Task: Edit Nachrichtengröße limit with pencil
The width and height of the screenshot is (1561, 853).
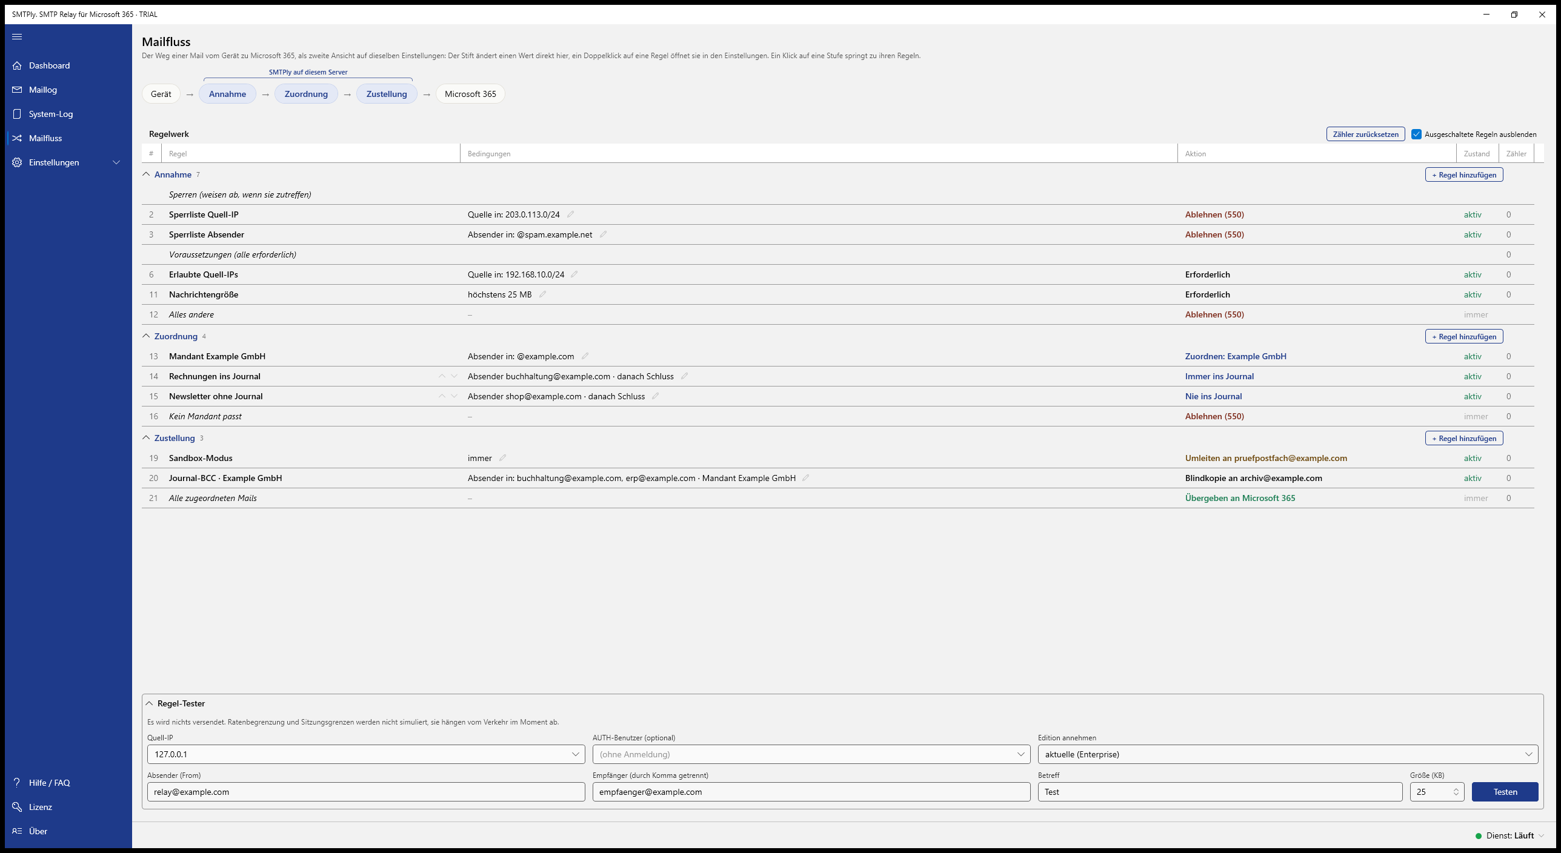Action: (x=542, y=294)
